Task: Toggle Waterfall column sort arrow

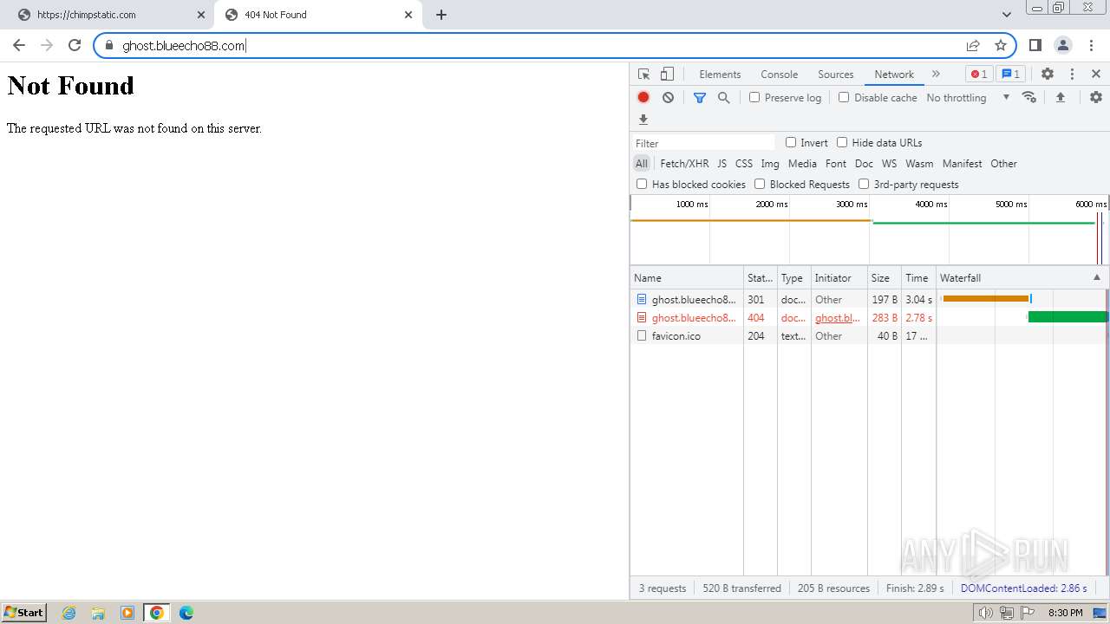Action: 1096,277
